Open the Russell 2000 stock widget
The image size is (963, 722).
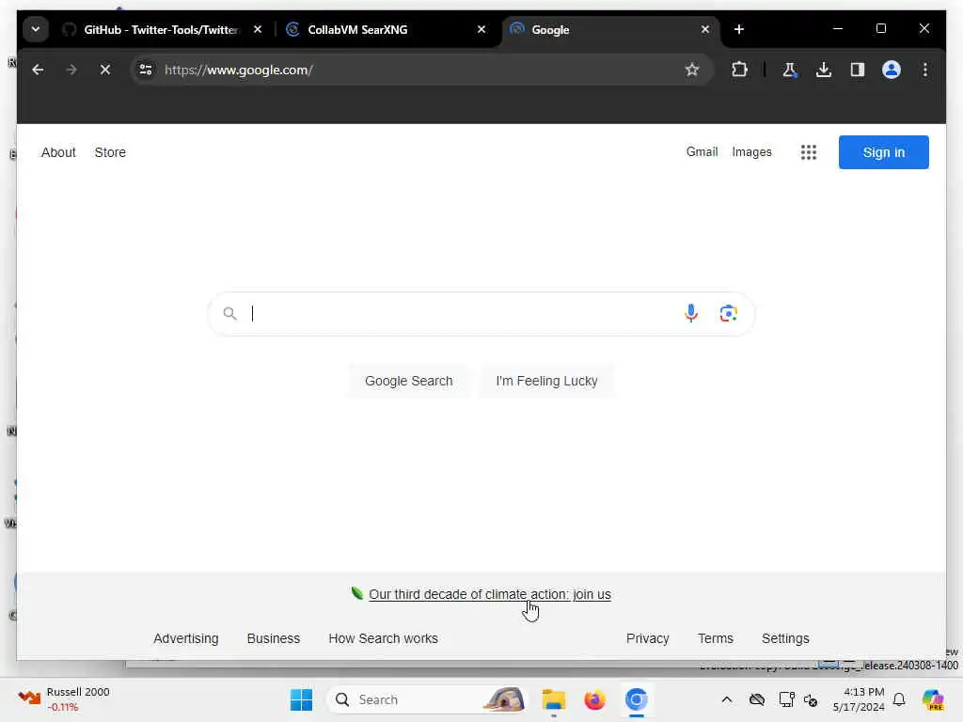point(64,699)
